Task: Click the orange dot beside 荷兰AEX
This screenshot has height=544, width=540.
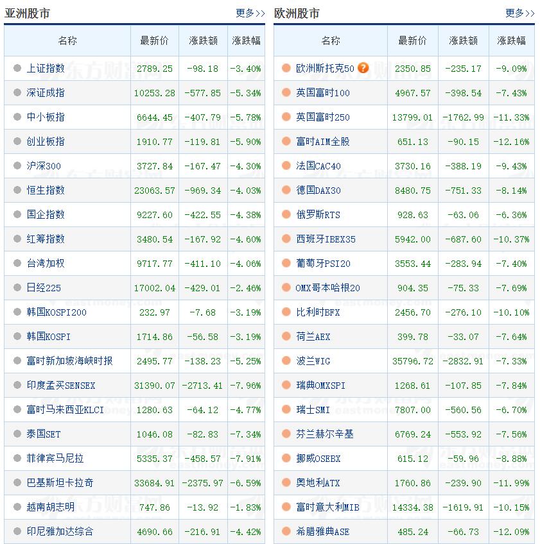Action: [x=286, y=336]
